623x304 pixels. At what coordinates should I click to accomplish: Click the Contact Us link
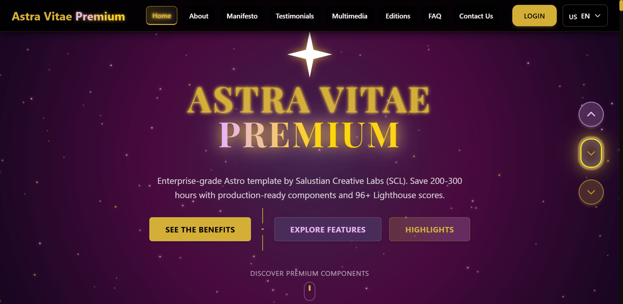click(476, 16)
